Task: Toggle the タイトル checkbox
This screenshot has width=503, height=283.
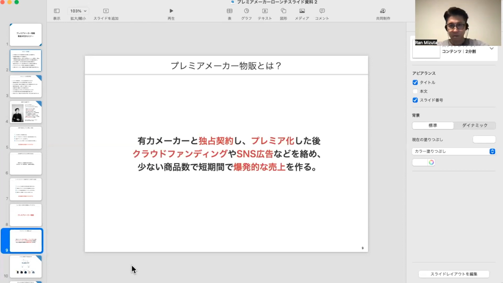Action: (x=415, y=83)
